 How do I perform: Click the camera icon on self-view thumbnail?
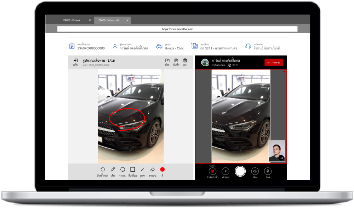(281, 158)
